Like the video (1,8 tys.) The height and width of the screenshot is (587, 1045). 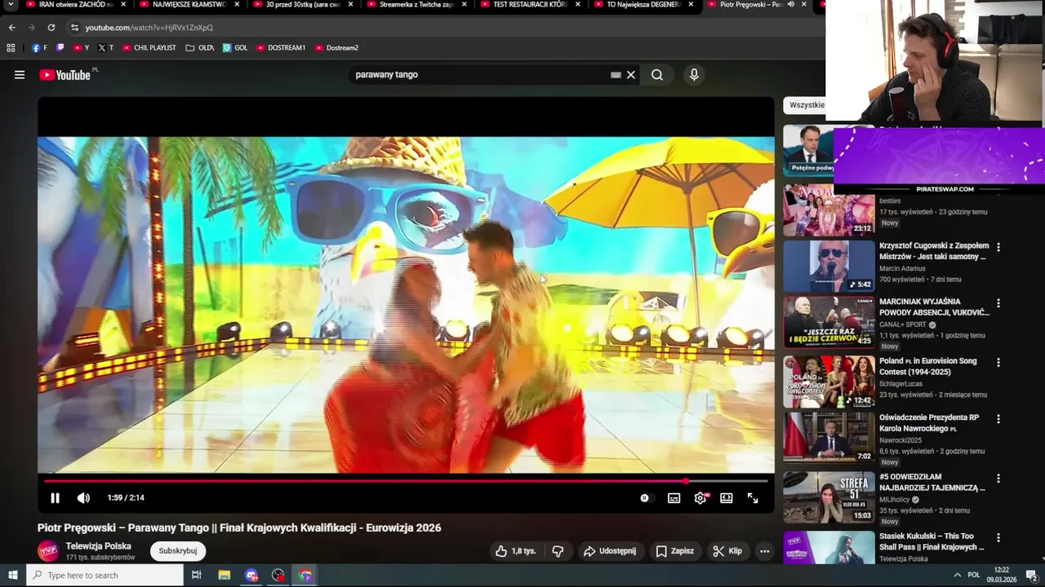point(515,551)
